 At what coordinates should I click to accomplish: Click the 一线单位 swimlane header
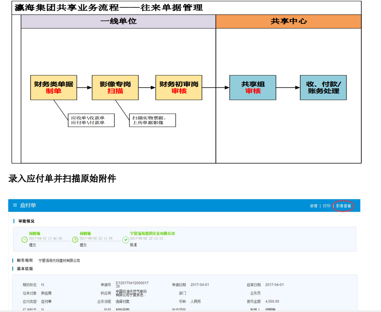click(118, 21)
